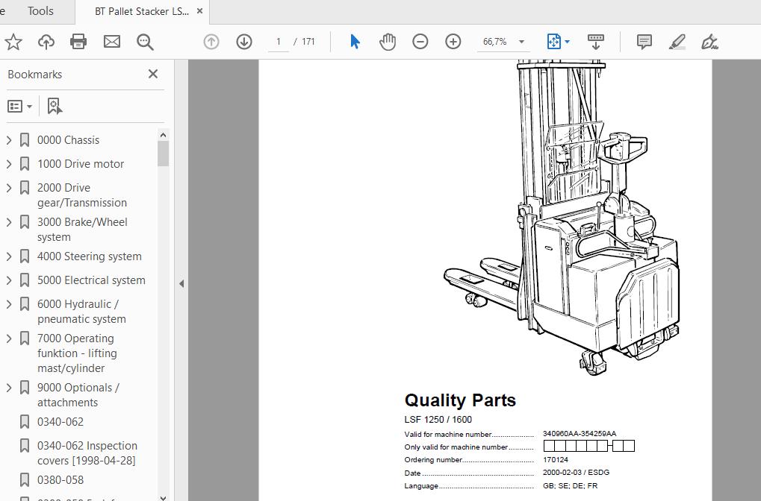Click bookmark icon next to 1000 Drive motor
761x501 pixels.
click(x=24, y=164)
